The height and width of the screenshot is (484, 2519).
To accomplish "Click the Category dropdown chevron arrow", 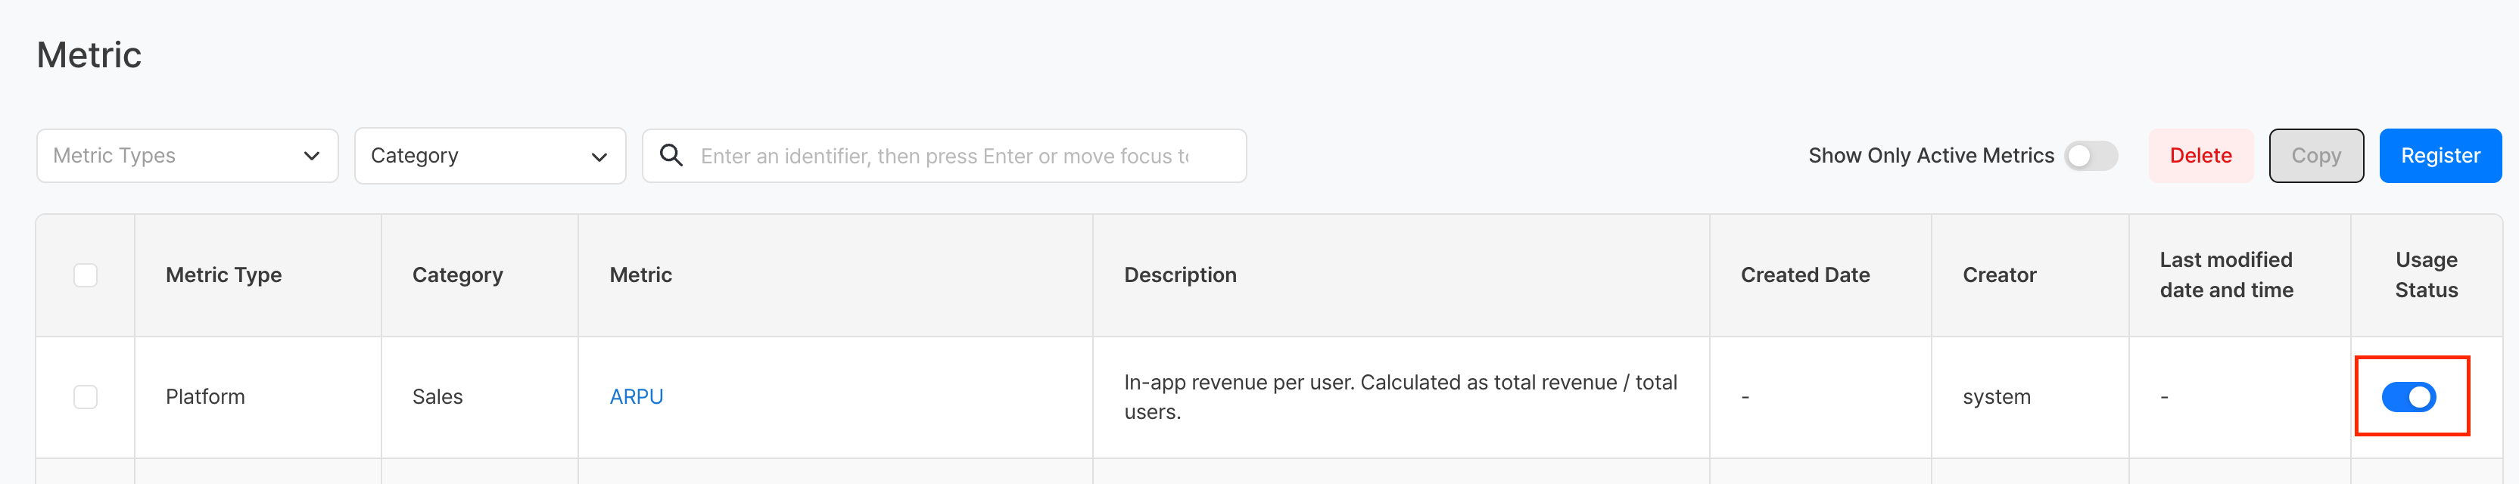I will (599, 157).
